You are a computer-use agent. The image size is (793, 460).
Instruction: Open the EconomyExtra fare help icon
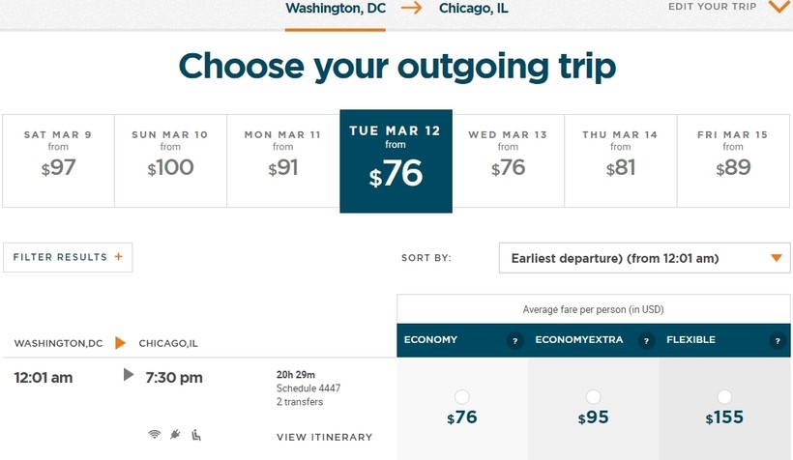point(647,340)
